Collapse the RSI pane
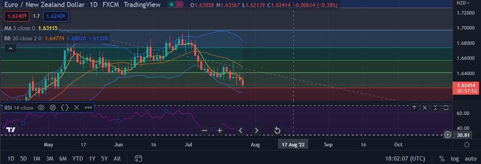 (x=435, y=108)
